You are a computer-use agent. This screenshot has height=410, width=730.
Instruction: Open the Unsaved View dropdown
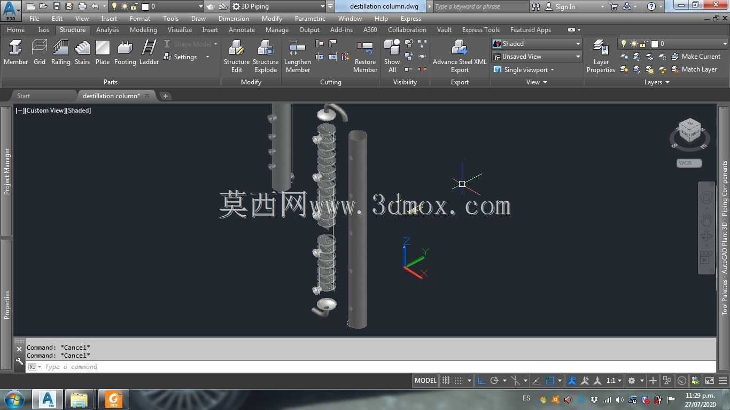tap(537, 57)
